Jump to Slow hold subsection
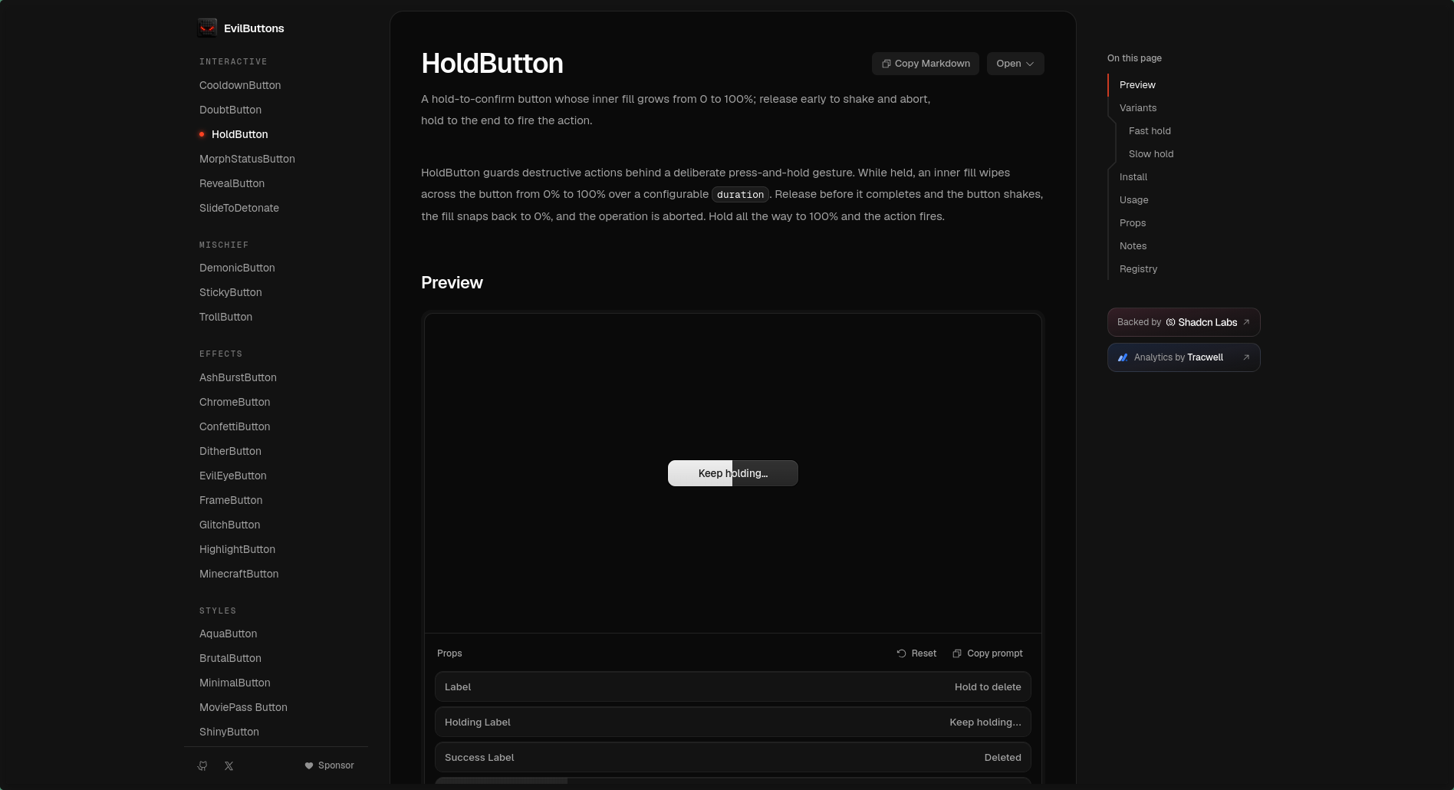This screenshot has width=1454, height=790. point(1151,154)
